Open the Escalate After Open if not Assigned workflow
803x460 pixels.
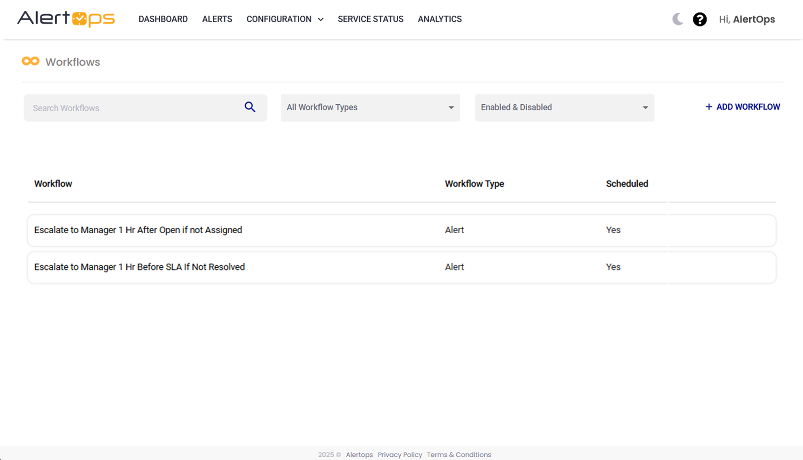pos(138,230)
